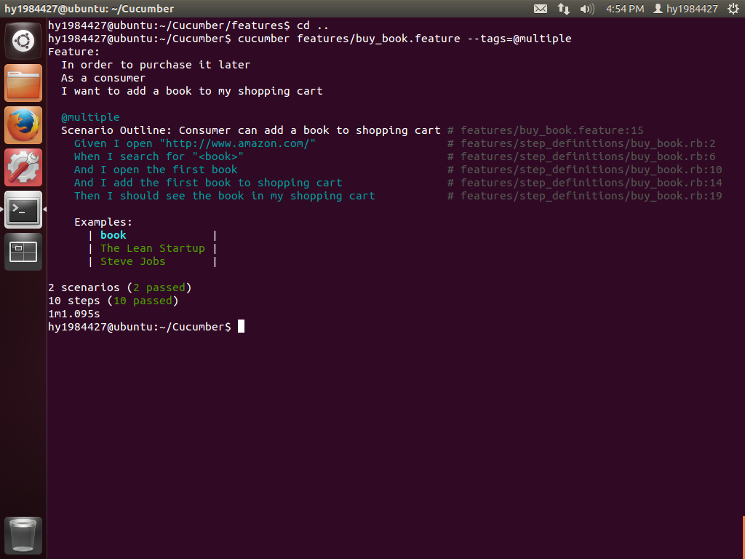This screenshot has height=559, width=745.
Task: Click the buy_book.rb:19 reference
Action: 585,196
